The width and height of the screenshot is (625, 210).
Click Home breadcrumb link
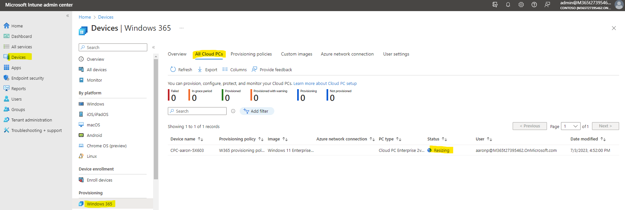(85, 17)
